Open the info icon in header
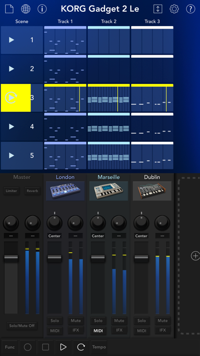 [42, 9]
